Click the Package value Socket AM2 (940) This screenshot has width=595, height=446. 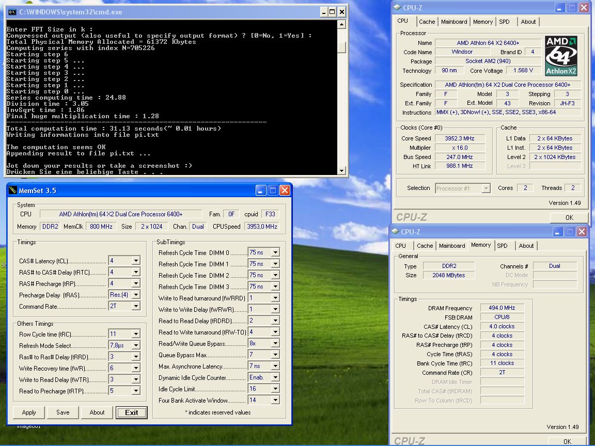click(488, 61)
